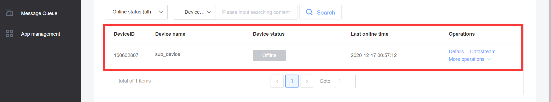
Task: Open Details for device 160602807
Action: pos(456,52)
